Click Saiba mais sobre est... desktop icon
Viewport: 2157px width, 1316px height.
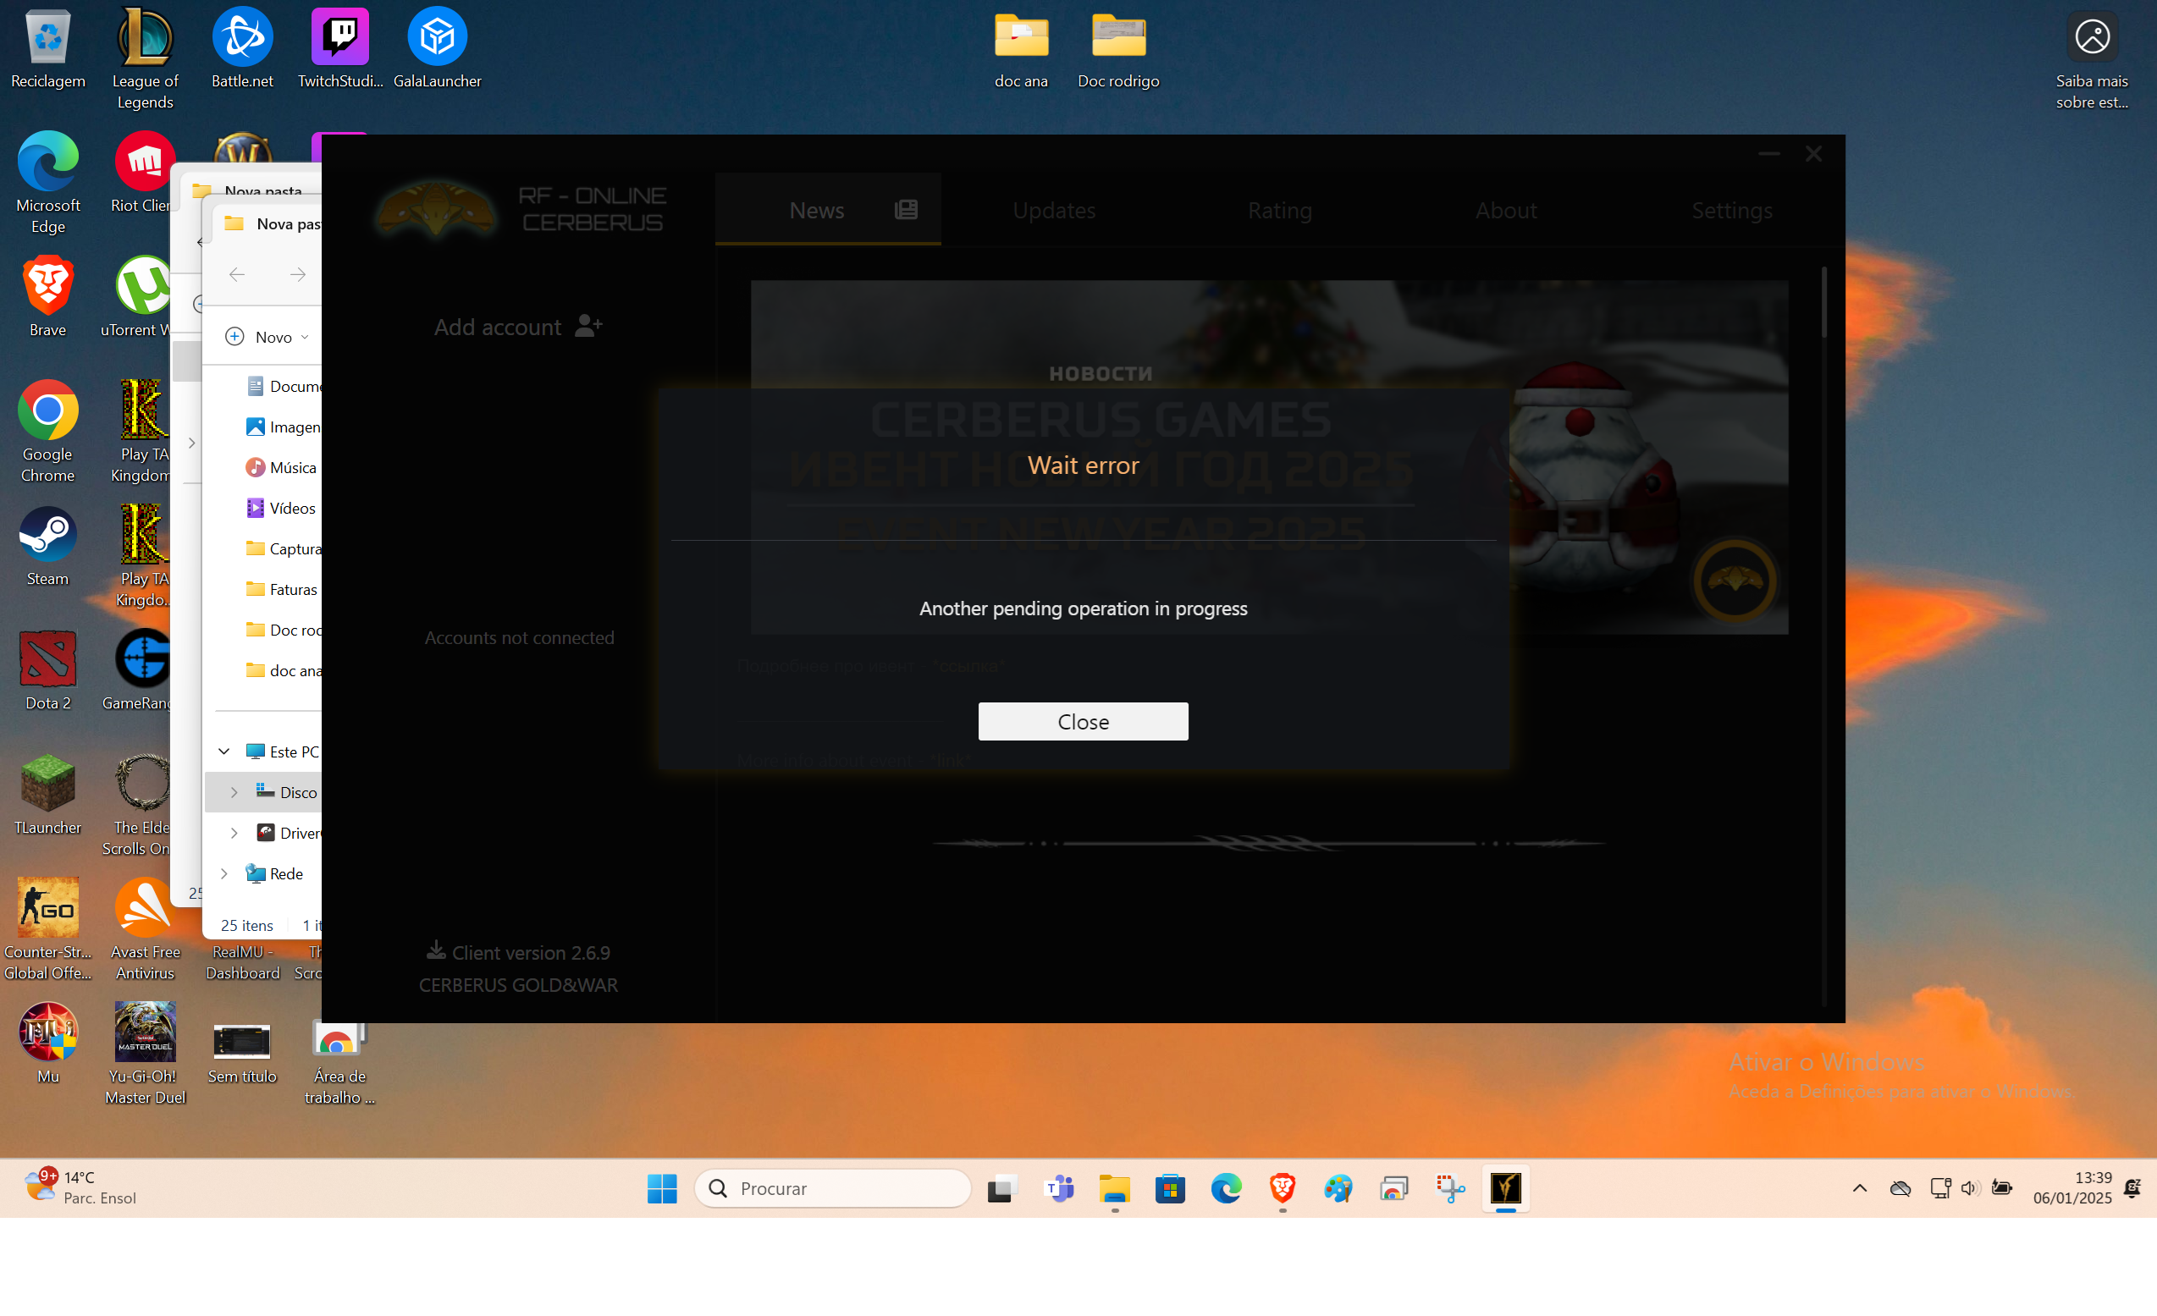(x=2091, y=59)
